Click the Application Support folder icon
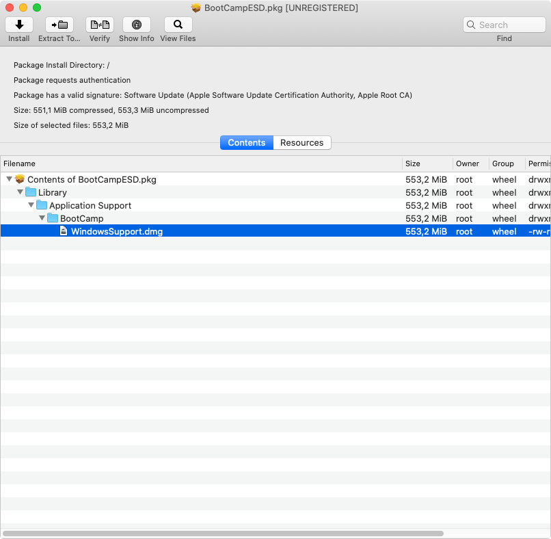Image resolution: width=551 pixels, height=539 pixels. 42,205
